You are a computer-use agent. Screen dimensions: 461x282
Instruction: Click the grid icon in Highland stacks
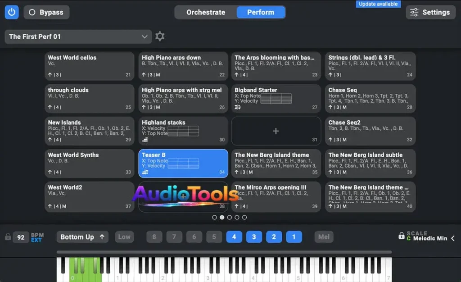(x=183, y=131)
